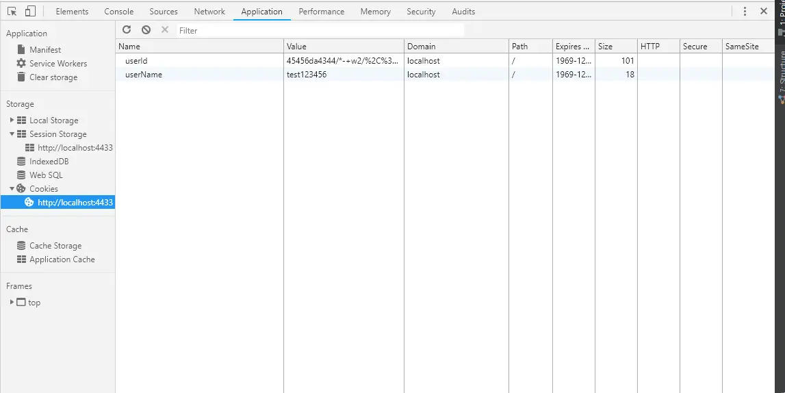Screen dimensions: 785x393
Task: Sort cookies by the Name column
Action: (x=200, y=46)
